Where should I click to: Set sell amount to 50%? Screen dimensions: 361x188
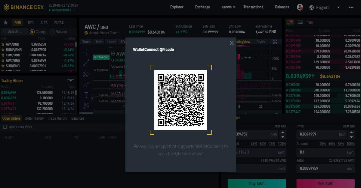click(x=332, y=144)
